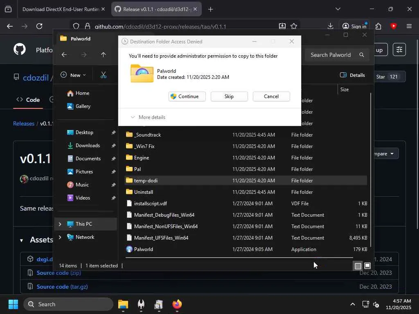Image resolution: width=419 pixels, height=314 pixels.
Task: Unpin Downloads using its pin icon
Action: [113, 146]
